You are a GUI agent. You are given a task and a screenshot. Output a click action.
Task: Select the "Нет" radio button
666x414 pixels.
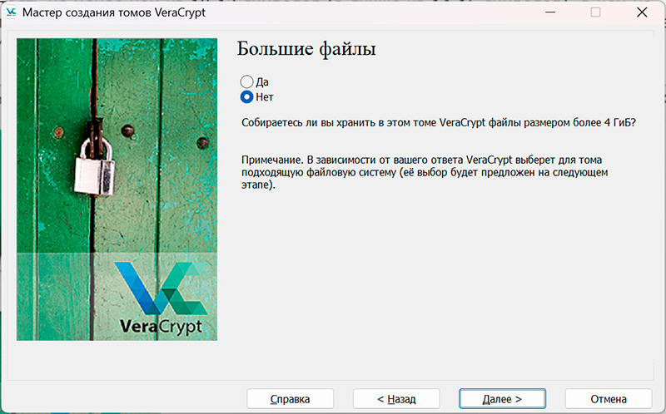(246, 96)
